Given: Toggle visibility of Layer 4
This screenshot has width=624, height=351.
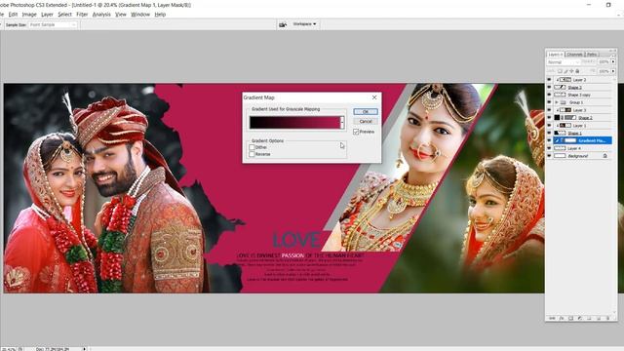Looking at the screenshot, I should (x=549, y=148).
